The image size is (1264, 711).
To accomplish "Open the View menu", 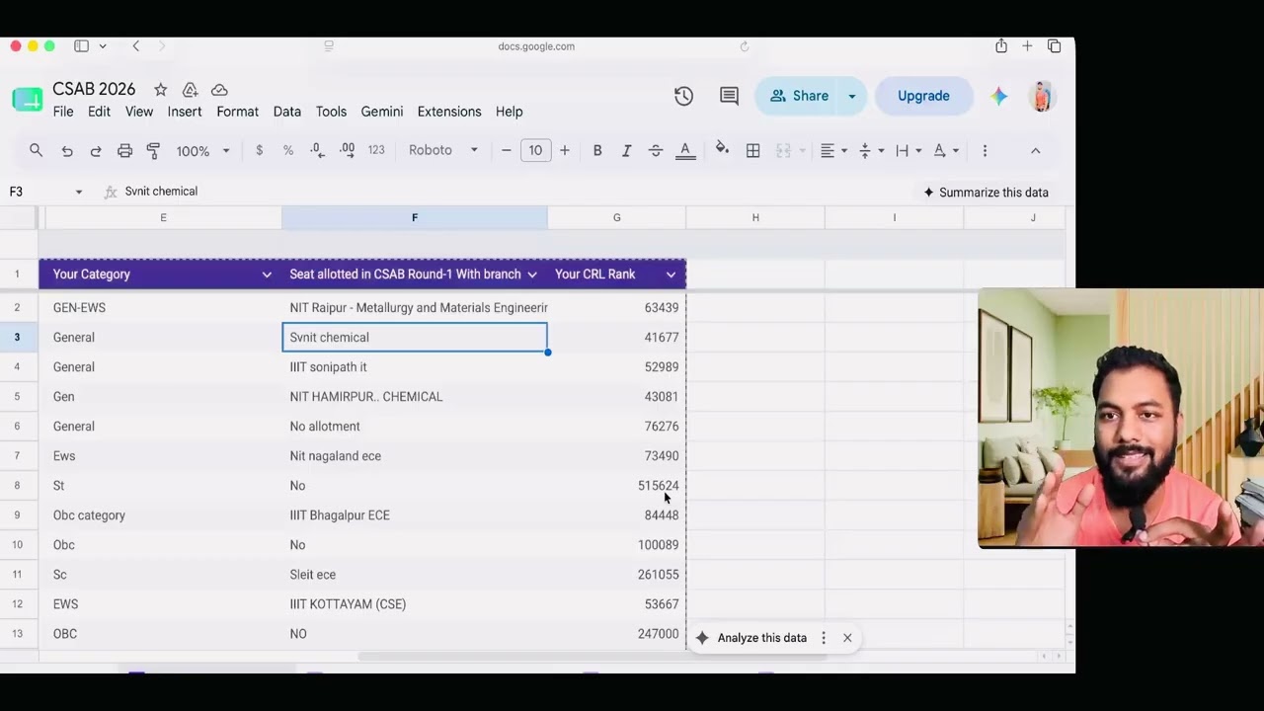I will click(x=138, y=112).
